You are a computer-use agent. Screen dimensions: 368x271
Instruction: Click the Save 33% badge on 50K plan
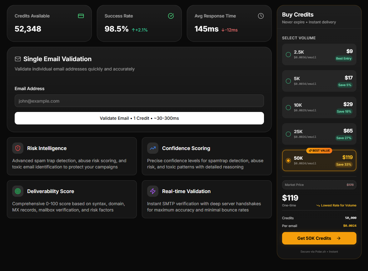pyautogui.click(x=344, y=164)
